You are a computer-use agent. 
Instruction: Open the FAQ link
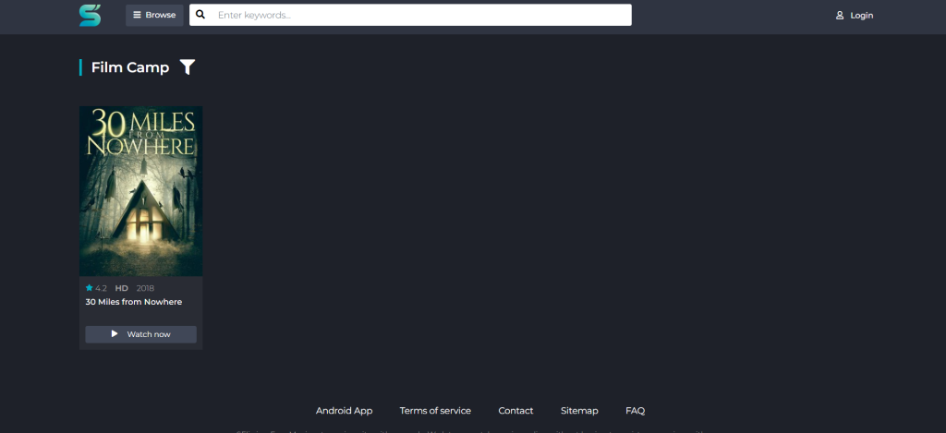coord(636,411)
